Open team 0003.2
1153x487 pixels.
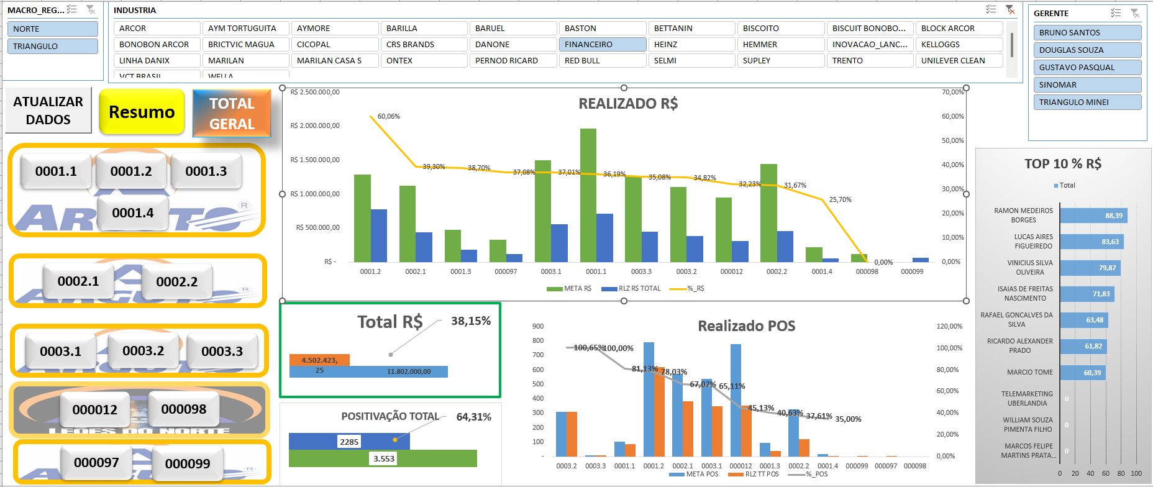point(144,351)
